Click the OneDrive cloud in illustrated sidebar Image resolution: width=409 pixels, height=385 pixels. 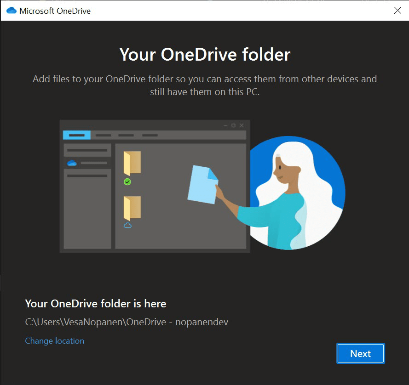tap(71, 163)
